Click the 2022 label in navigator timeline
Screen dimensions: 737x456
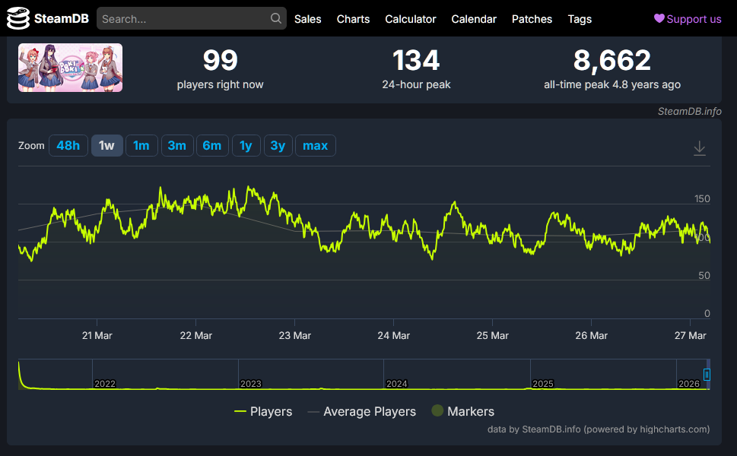point(104,384)
